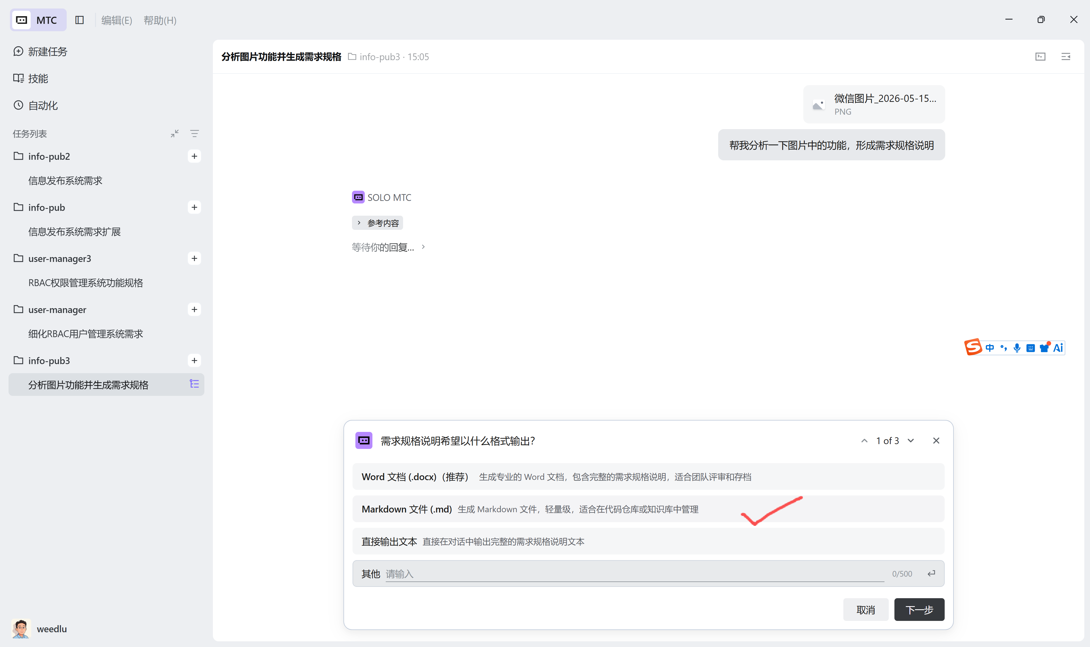Screen dimensions: 1090x647
Task: Collapse all task list folders icon
Action: (174, 133)
